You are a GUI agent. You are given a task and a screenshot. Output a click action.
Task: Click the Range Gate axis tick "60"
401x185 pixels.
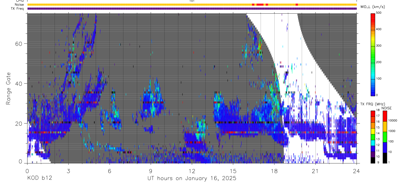19,44
